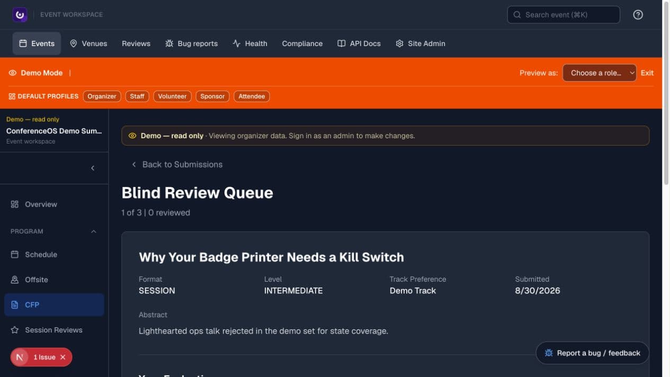Viewport: 670px width, 377px height.
Task: Select the Organizer profile chip
Action: click(x=102, y=96)
